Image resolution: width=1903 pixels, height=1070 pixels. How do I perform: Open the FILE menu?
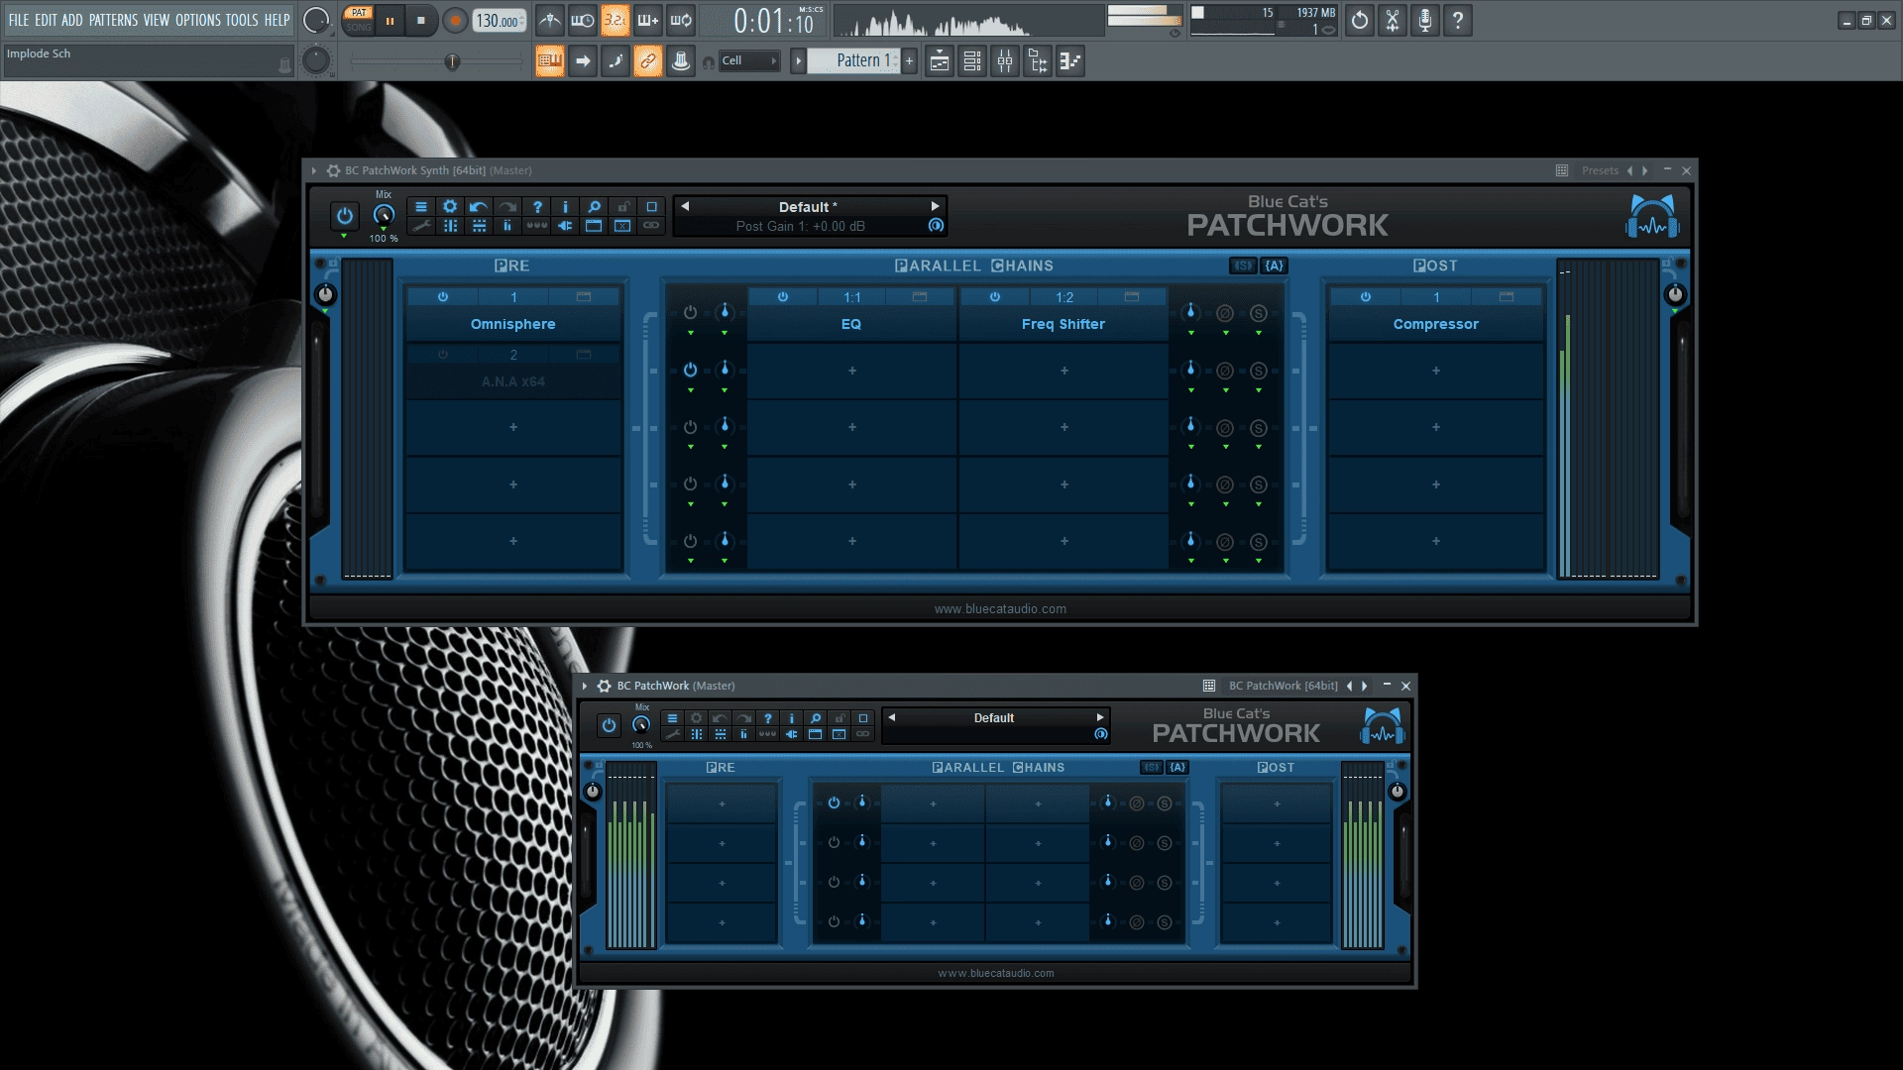pos(19,20)
